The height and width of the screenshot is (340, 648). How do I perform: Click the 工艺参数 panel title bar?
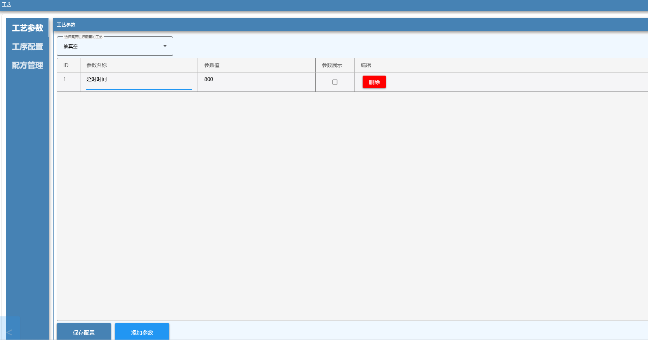tap(351, 25)
